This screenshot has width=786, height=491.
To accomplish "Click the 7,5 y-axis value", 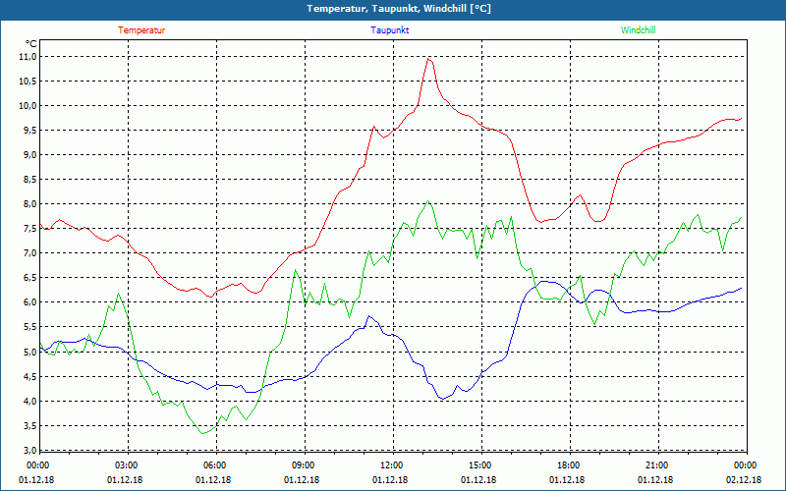I will coord(30,229).
